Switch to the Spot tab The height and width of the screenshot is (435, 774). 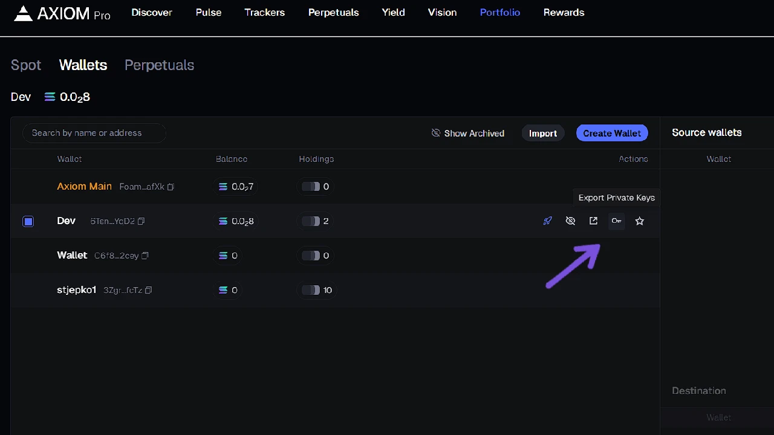point(25,65)
